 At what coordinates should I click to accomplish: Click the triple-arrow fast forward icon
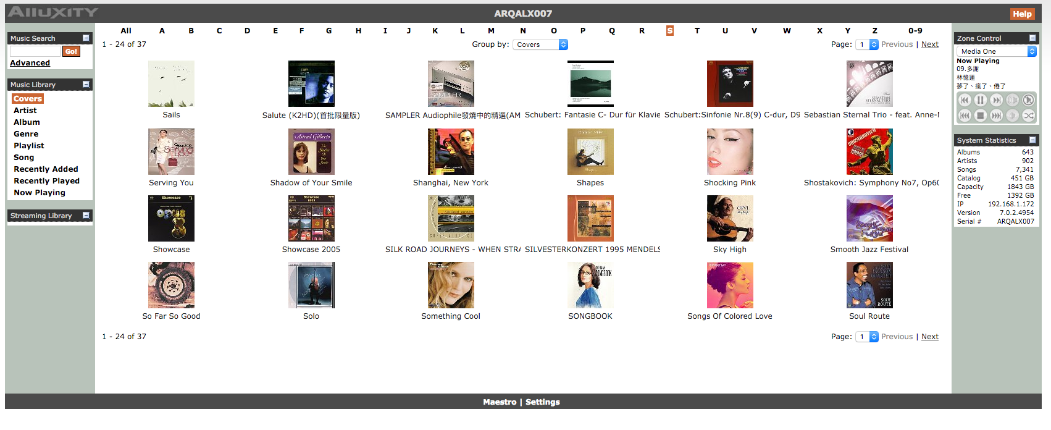point(996,116)
